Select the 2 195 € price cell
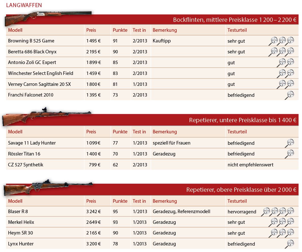Screen dimensions: 302x252 coord(93,52)
